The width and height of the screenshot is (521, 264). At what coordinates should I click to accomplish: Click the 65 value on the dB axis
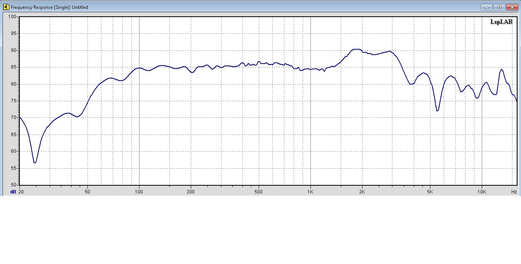14,135
